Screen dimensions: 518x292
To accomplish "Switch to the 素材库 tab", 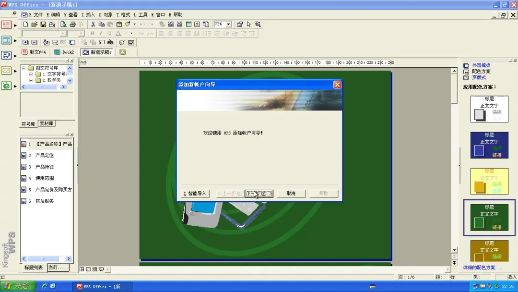I will pyautogui.click(x=47, y=123).
